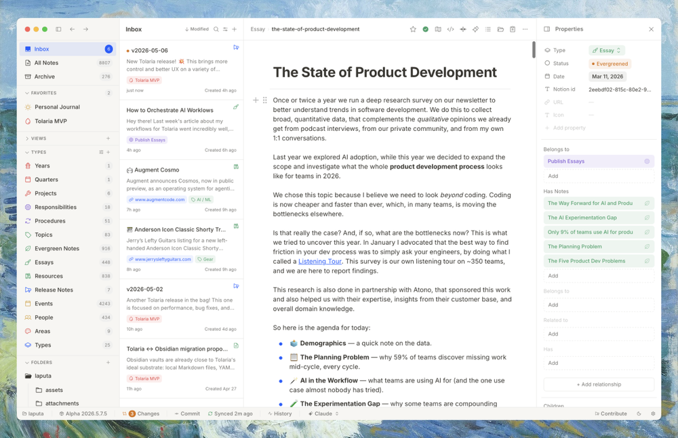This screenshot has height=438, width=678.
Task: Open the laputa folder
Action: [68, 376]
